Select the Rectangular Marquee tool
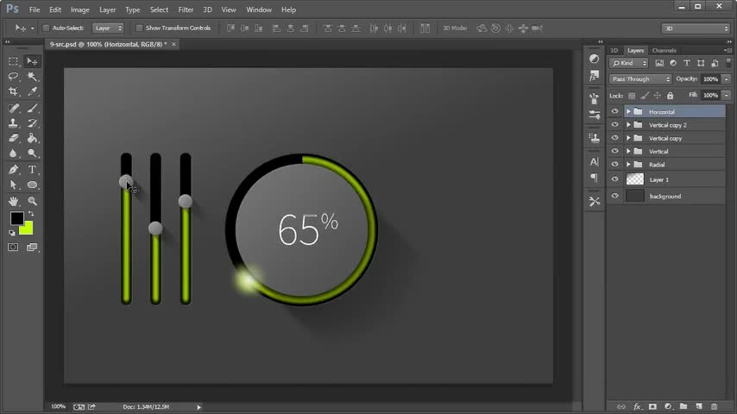 point(13,61)
